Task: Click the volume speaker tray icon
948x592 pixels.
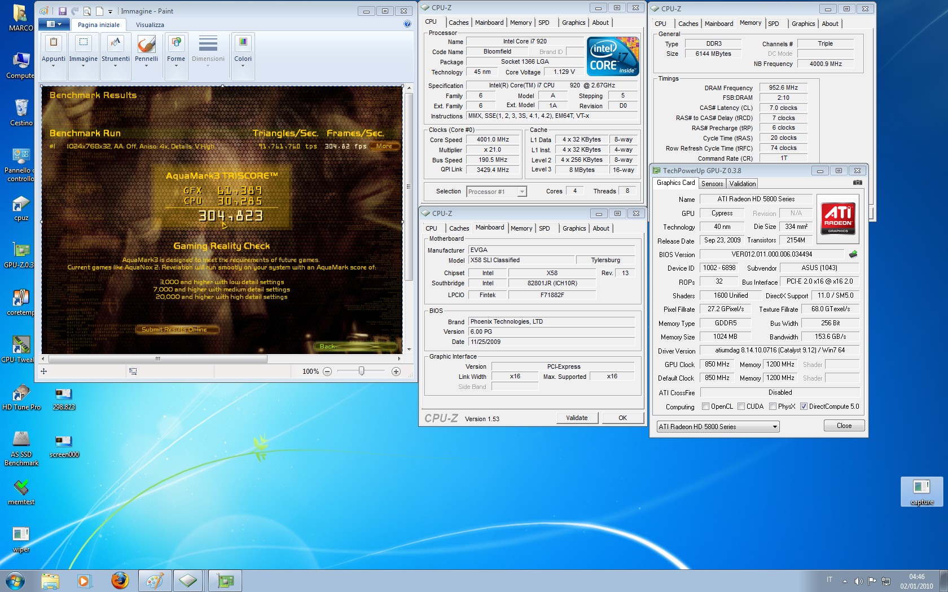Action: click(x=858, y=581)
